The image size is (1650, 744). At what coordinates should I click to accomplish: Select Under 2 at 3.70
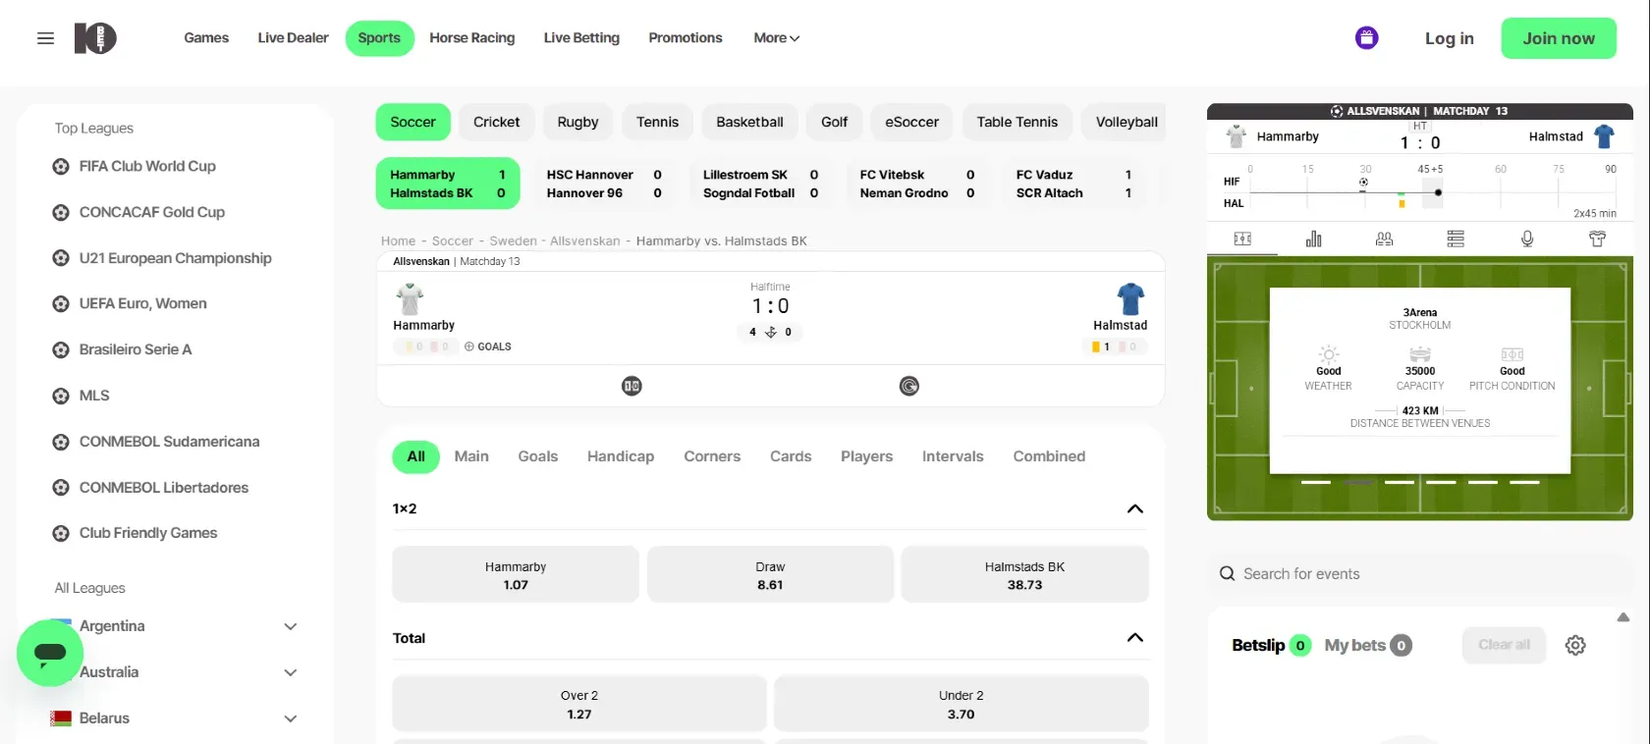(962, 704)
